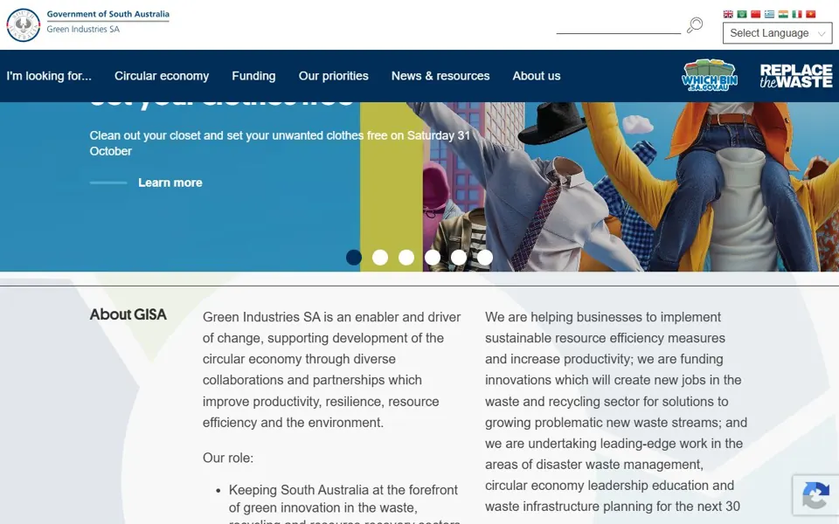Click the 'About GISA' heading
The height and width of the screenshot is (524, 839).
[128, 314]
